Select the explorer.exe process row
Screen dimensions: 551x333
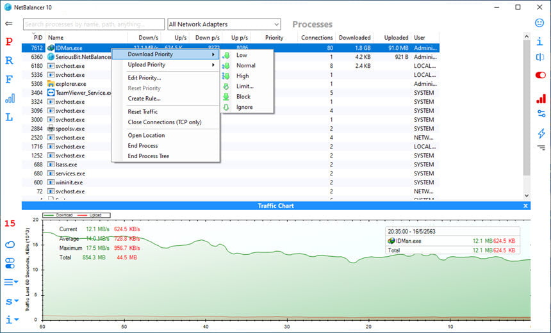231,84
